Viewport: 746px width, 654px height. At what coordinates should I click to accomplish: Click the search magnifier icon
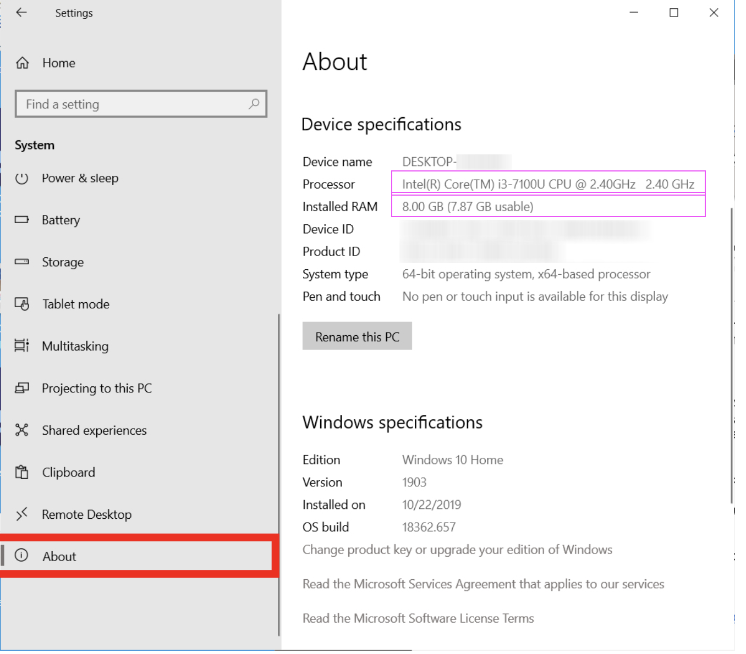click(x=254, y=104)
